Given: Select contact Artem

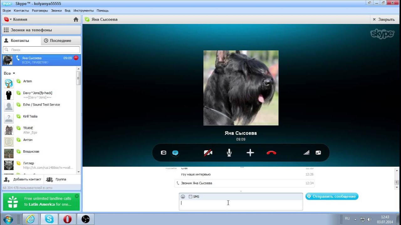Looking at the screenshot, I should (x=39, y=83).
